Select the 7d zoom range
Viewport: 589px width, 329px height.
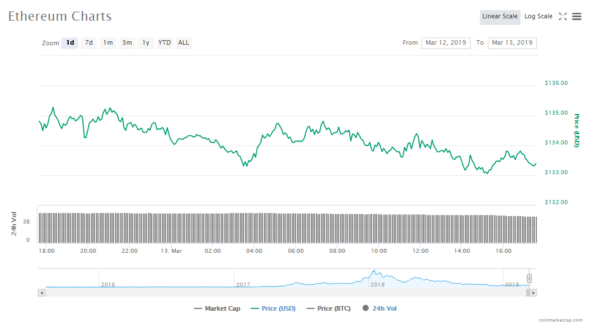[x=89, y=43]
